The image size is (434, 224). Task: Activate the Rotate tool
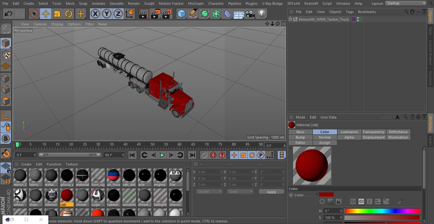69,14
